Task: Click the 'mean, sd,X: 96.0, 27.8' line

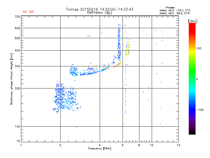Action: click(175, 13)
